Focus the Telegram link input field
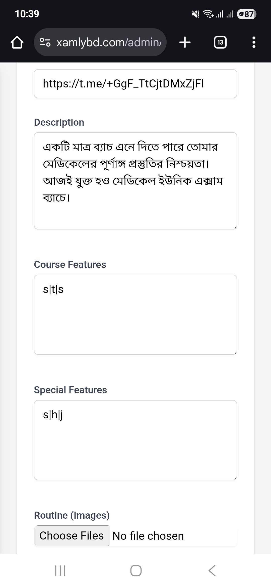Screen dimensions: 271x588 [135, 84]
